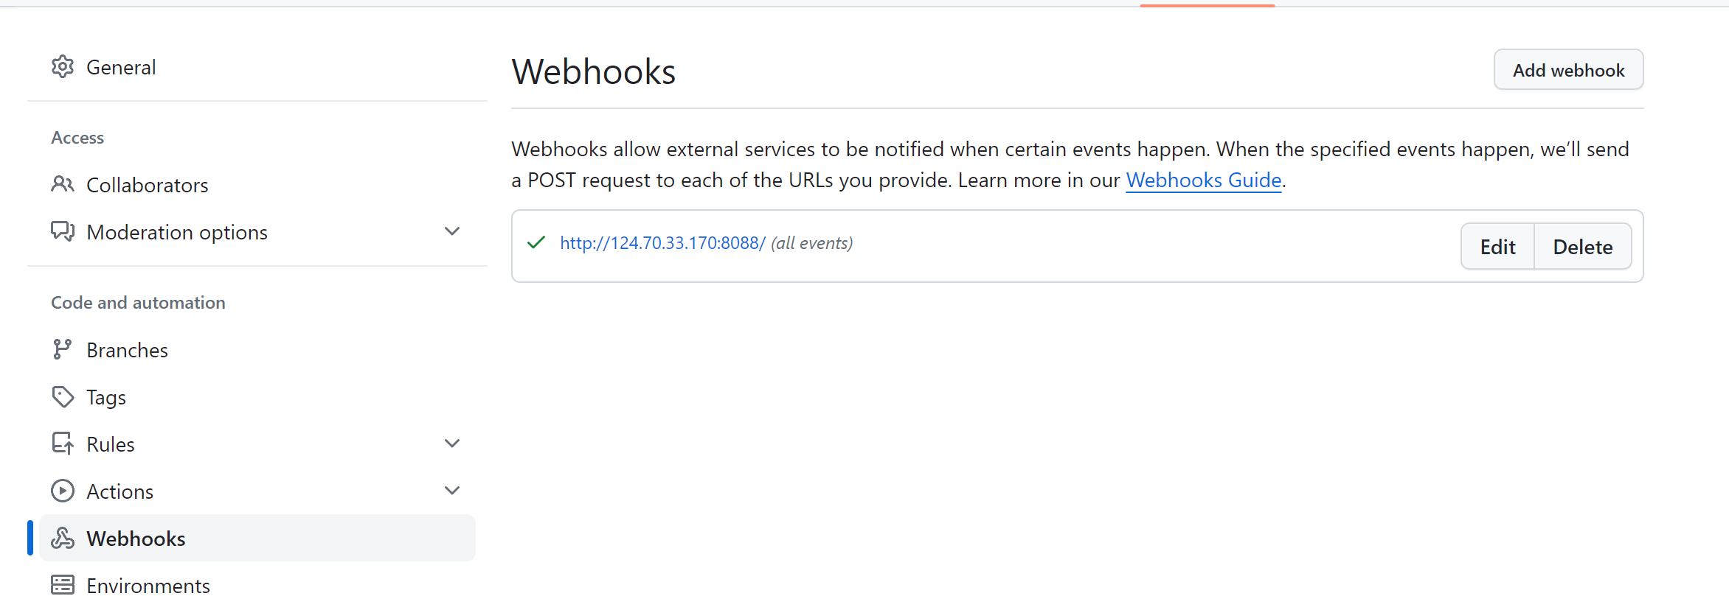Click the General gear icon
The width and height of the screenshot is (1729, 596).
63,67
